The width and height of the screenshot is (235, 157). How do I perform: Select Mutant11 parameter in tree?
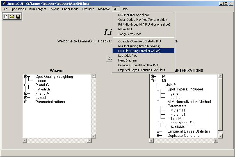click(178, 110)
